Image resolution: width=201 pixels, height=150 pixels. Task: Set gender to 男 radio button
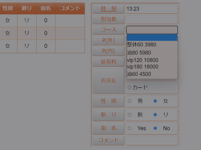[x=129, y=101]
